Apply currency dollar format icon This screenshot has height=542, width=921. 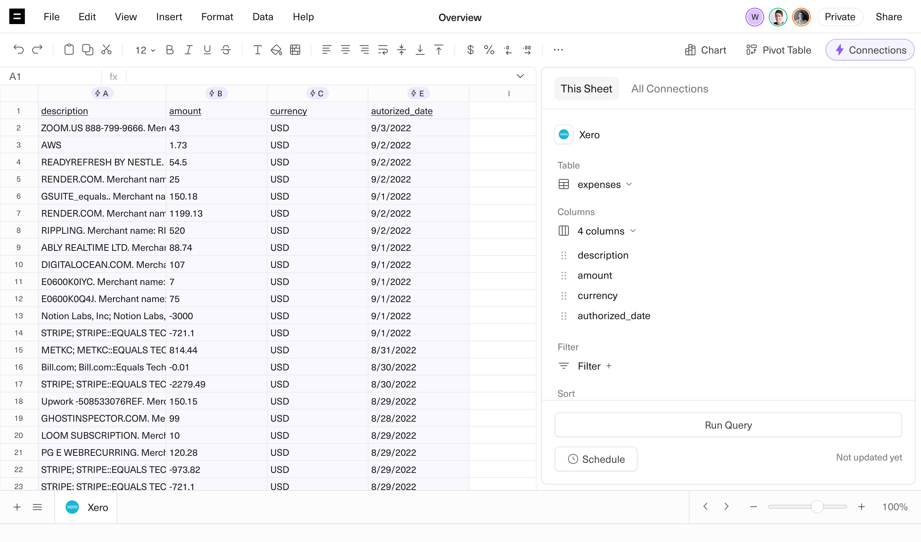click(x=470, y=50)
